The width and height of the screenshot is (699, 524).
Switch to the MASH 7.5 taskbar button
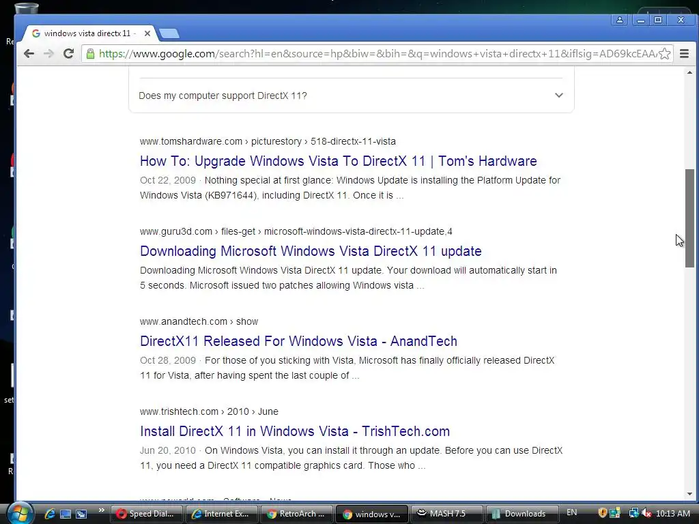[446, 514]
